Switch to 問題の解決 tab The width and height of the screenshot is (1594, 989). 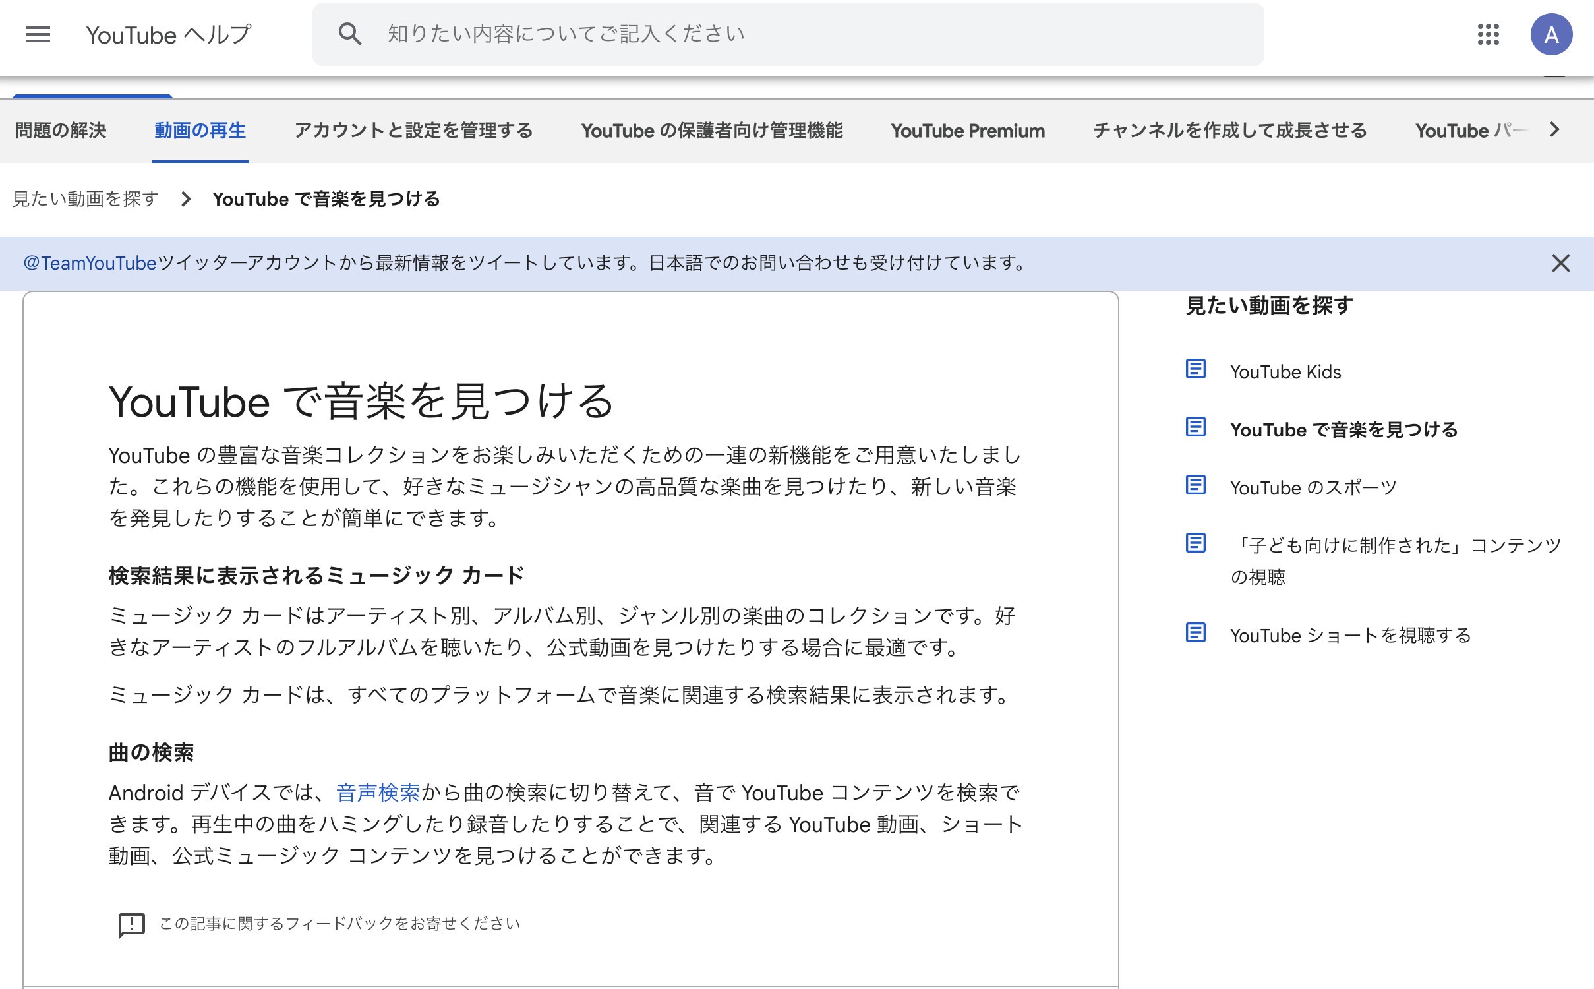point(61,131)
